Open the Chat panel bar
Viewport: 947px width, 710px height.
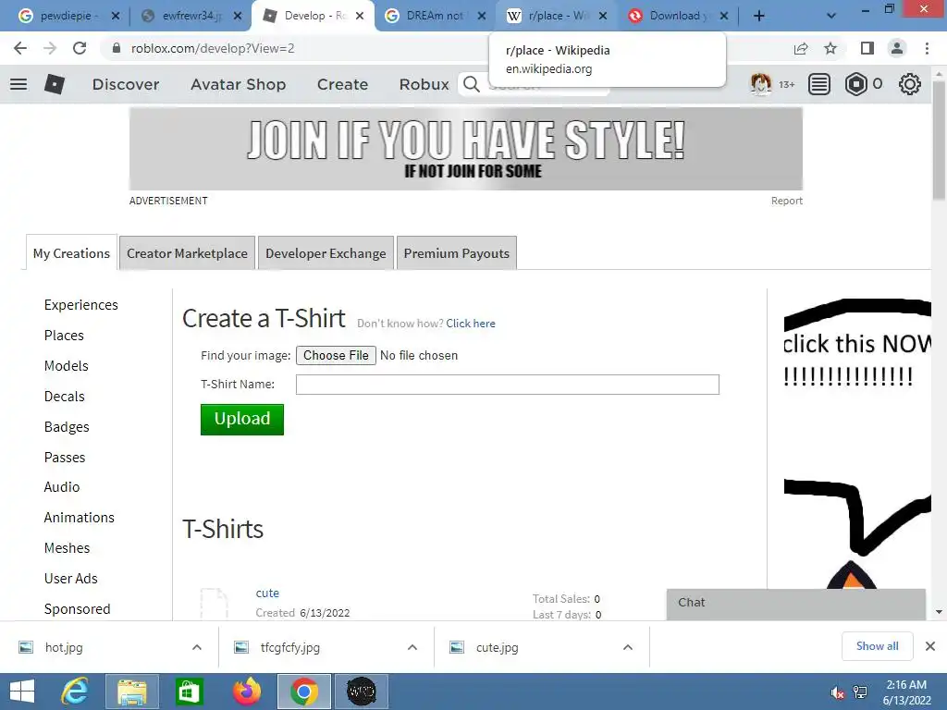pos(796,603)
